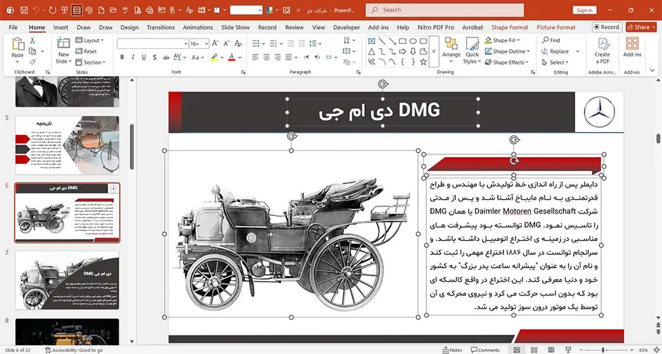Screen dimensions: 662x354
Task: Click the quick print icon in title bar
Action: [x=150, y=10]
